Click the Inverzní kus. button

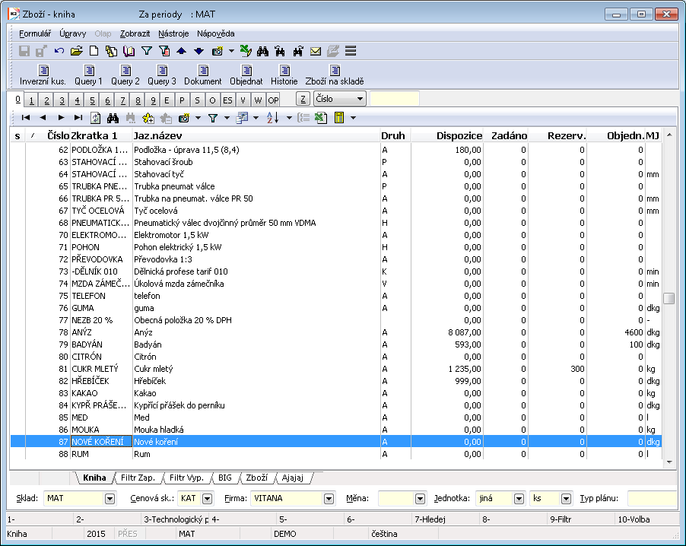[43, 75]
